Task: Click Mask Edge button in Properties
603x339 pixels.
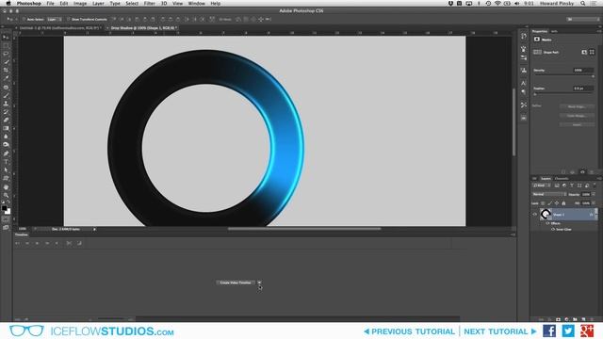Action: tap(577, 106)
